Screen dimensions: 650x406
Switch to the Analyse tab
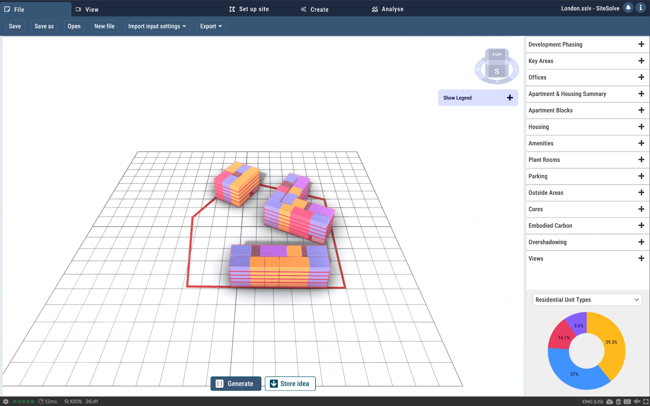388,9
